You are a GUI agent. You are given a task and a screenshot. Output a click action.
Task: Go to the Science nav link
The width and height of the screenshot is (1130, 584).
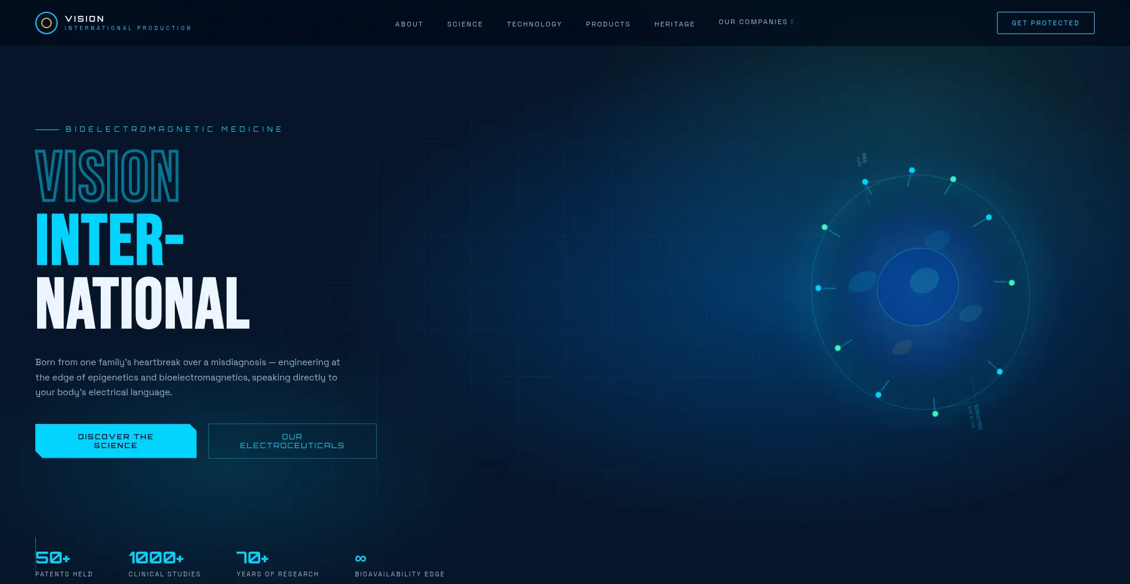coord(465,24)
